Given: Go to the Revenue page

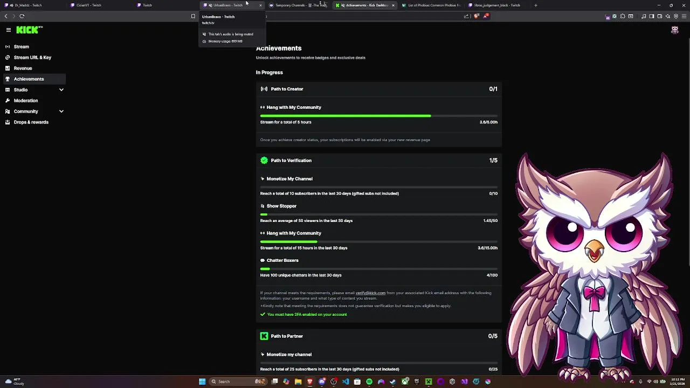Looking at the screenshot, I should (x=23, y=68).
